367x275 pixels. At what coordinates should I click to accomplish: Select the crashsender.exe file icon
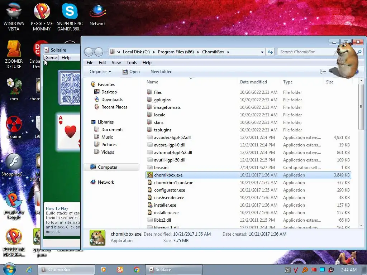point(149,198)
